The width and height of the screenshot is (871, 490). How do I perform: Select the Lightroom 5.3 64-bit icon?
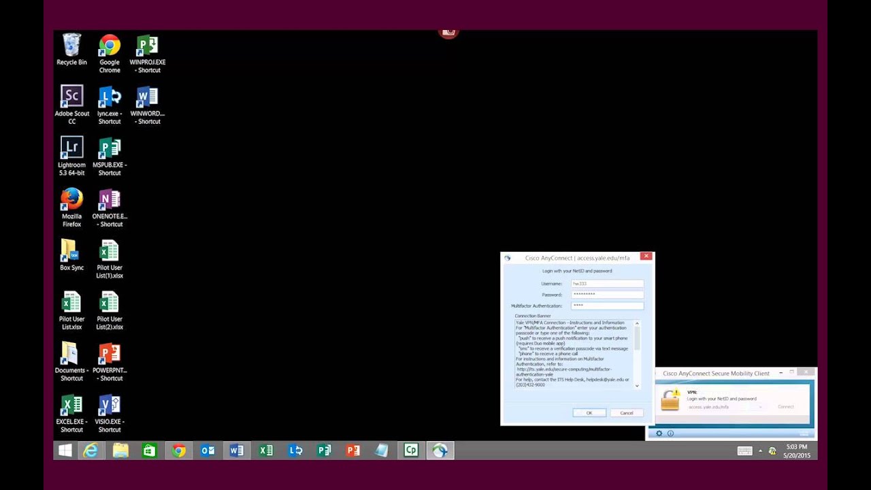coord(71,157)
